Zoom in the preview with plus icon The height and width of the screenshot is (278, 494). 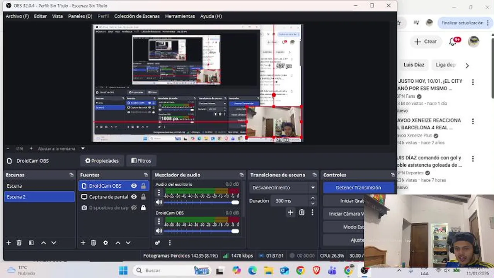[x=31, y=148]
